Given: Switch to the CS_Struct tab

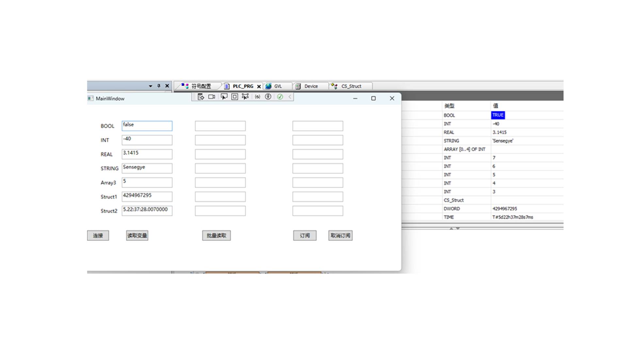Looking at the screenshot, I should point(351,86).
